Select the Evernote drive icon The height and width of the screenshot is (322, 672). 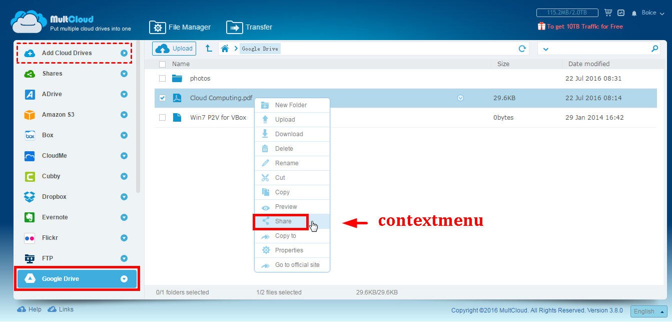pos(30,217)
